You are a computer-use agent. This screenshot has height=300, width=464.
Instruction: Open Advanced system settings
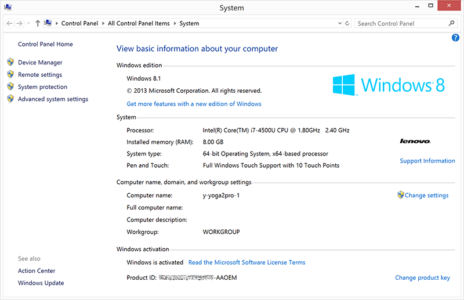(x=53, y=99)
